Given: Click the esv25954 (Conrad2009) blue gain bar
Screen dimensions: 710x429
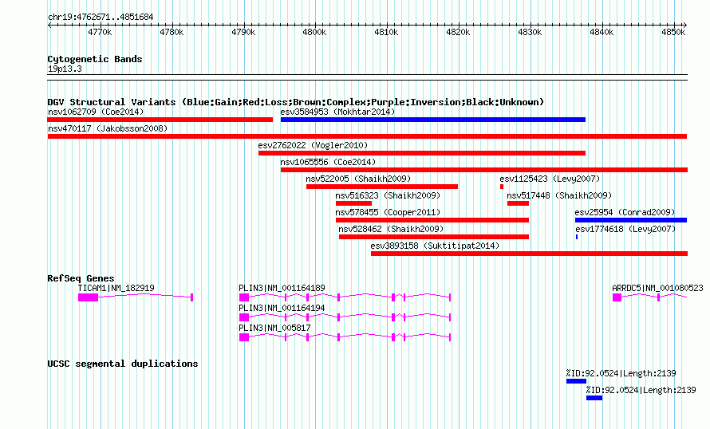Looking at the screenshot, I should point(631,220).
